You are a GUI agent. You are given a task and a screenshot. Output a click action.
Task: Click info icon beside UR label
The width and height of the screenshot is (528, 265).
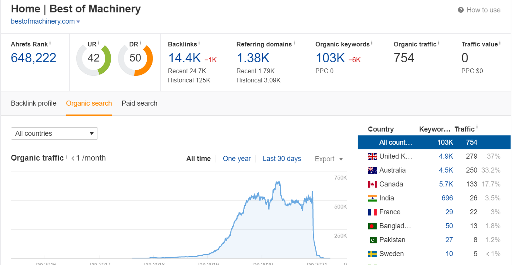(x=98, y=42)
